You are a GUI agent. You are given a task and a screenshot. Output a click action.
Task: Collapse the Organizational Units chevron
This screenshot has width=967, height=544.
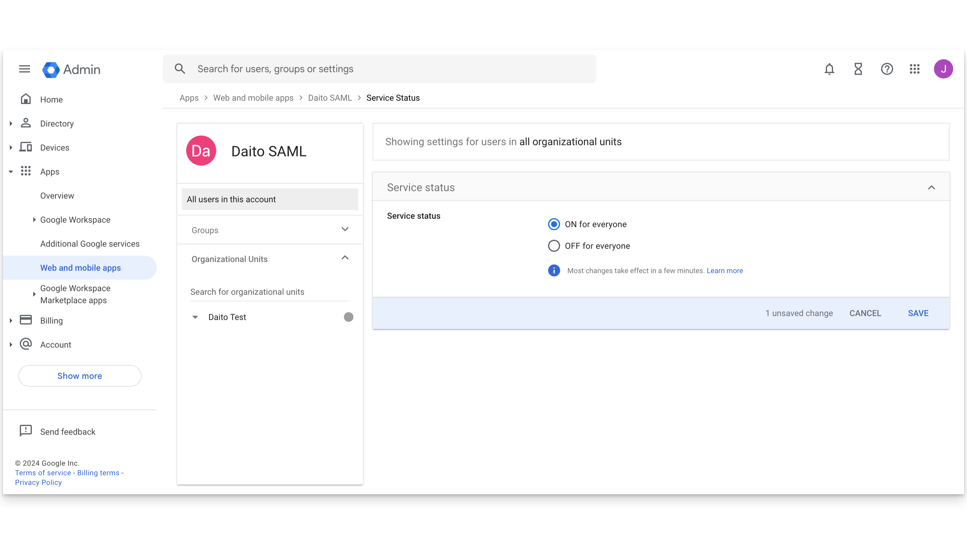pyautogui.click(x=345, y=258)
